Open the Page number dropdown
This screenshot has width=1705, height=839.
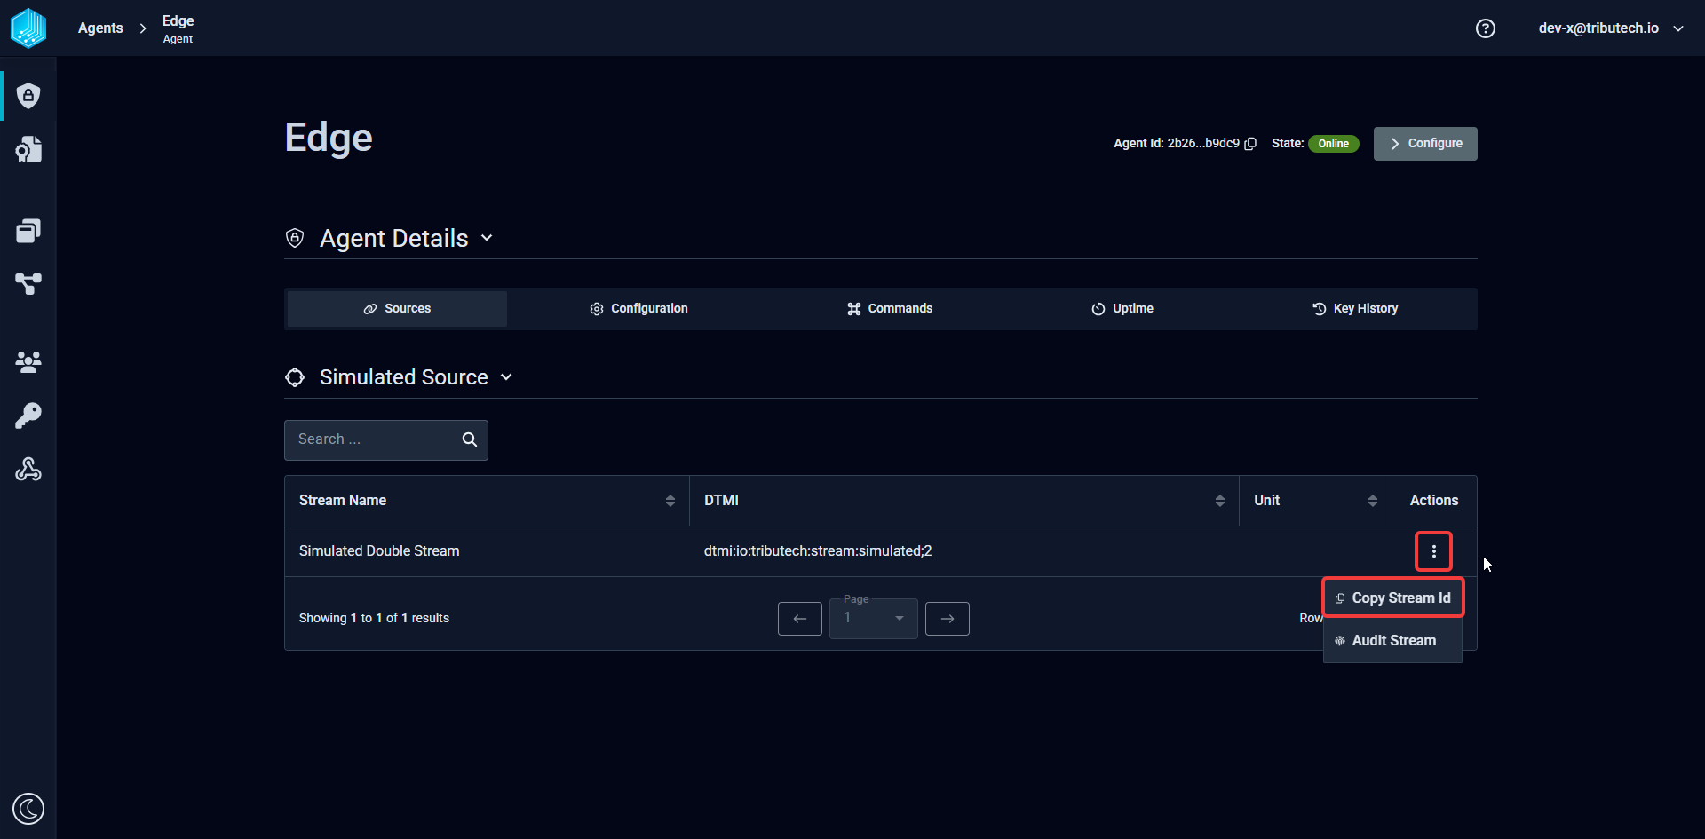pos(874,619)
